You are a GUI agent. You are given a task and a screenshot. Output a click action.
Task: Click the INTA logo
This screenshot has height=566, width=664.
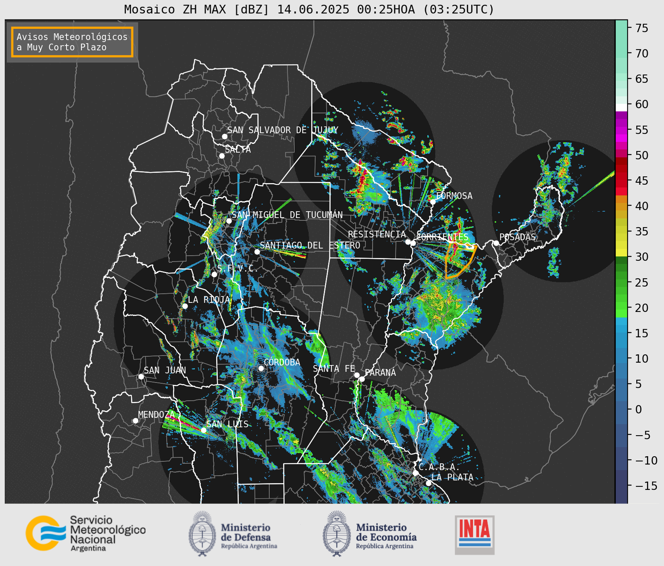click(x=475, y=535)
